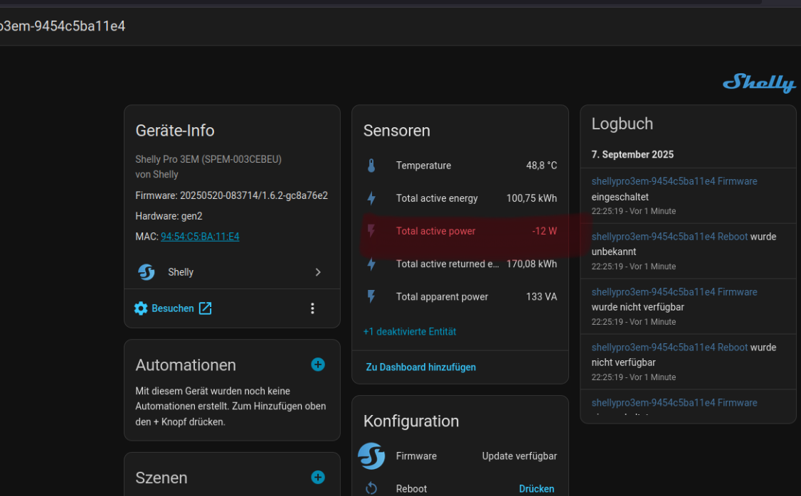Screen dimensions: 801x496
Task: Click the Reboot circular arrow icon
Action: (x=371, y=488)
